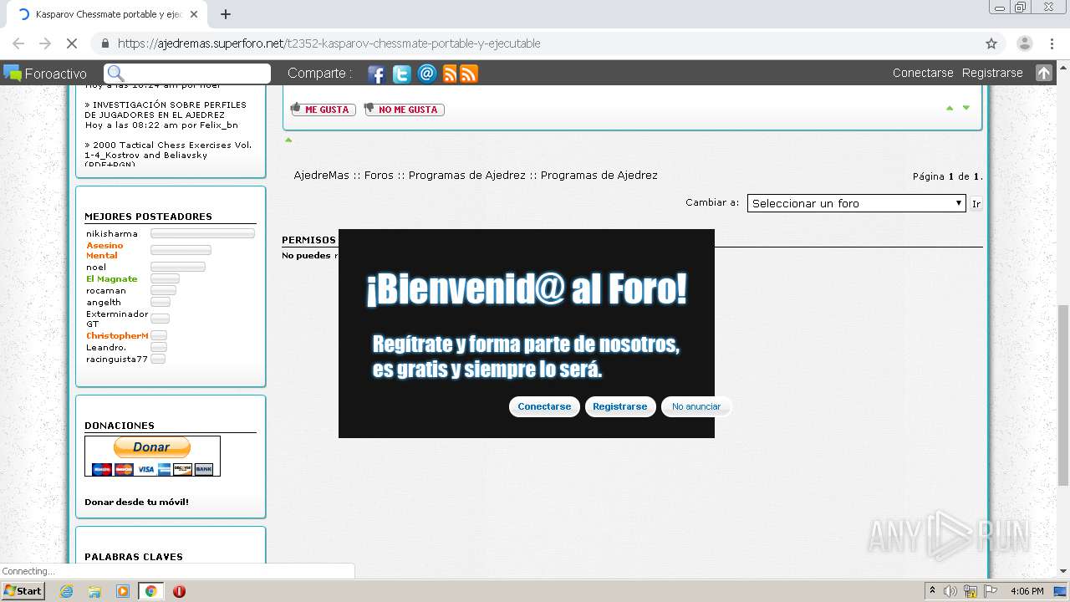Show hidden system tray icons
This screenshot has width=1070, height=602.
coord(932,591)
